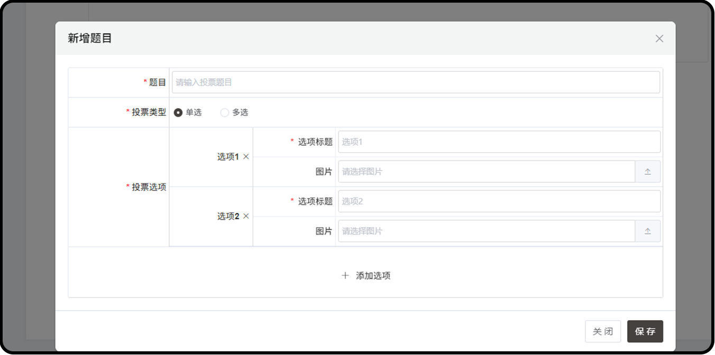Click upload icon for 选项2 image

coord(648,231)
